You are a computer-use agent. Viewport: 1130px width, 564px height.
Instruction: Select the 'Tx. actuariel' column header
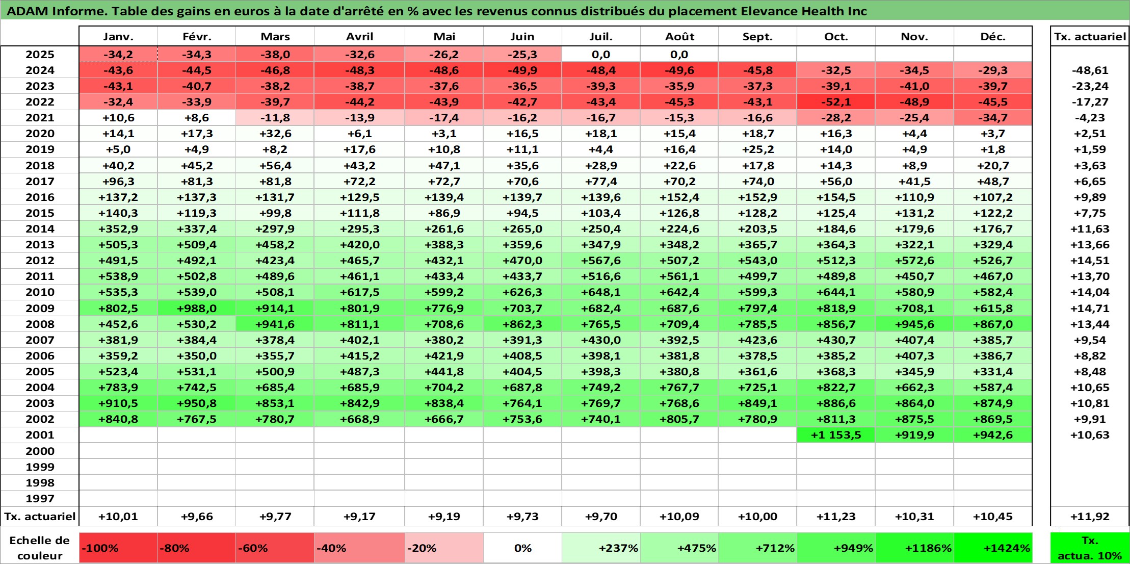point(1090,36)
